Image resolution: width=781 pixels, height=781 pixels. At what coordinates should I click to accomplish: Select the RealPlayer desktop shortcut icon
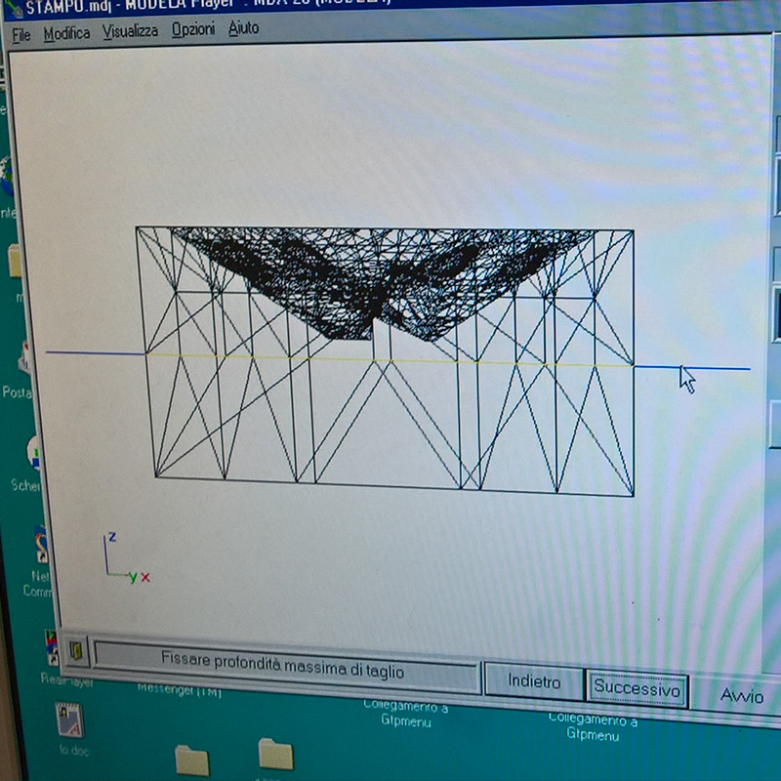click(52, 647)
